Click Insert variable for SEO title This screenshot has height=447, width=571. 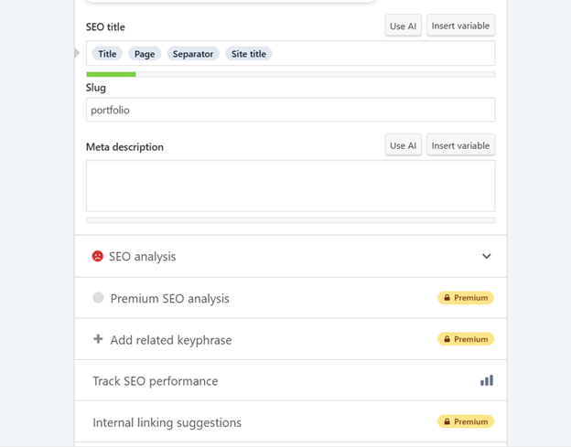coord(460,26)
